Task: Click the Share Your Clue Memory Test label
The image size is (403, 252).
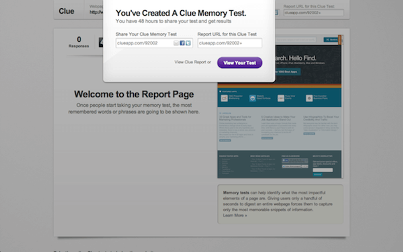Action: click(146, 34)
